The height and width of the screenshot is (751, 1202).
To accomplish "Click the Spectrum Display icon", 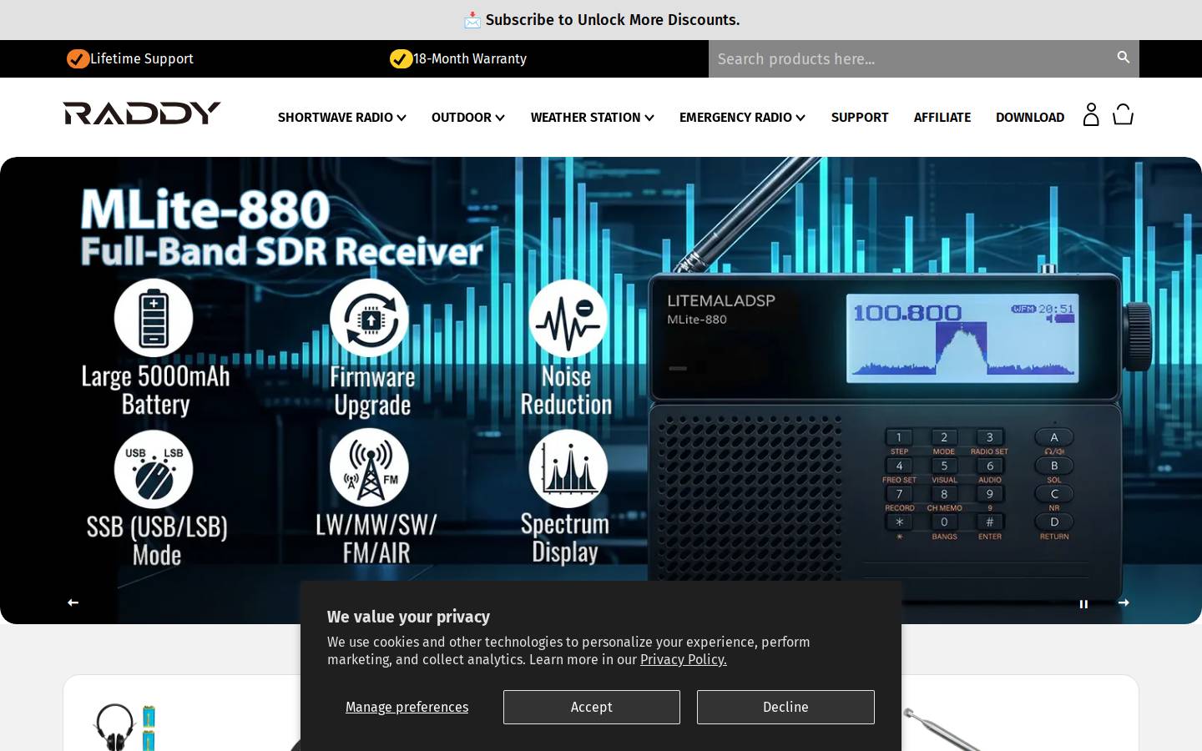I will [x=568, y=468].
